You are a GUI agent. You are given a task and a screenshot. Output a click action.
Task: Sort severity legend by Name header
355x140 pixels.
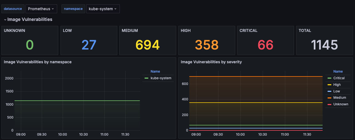click(338, 72)
